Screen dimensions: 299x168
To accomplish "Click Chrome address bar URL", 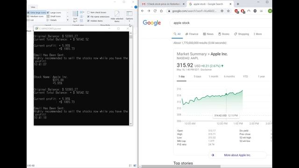I will (x=194, y=11).
